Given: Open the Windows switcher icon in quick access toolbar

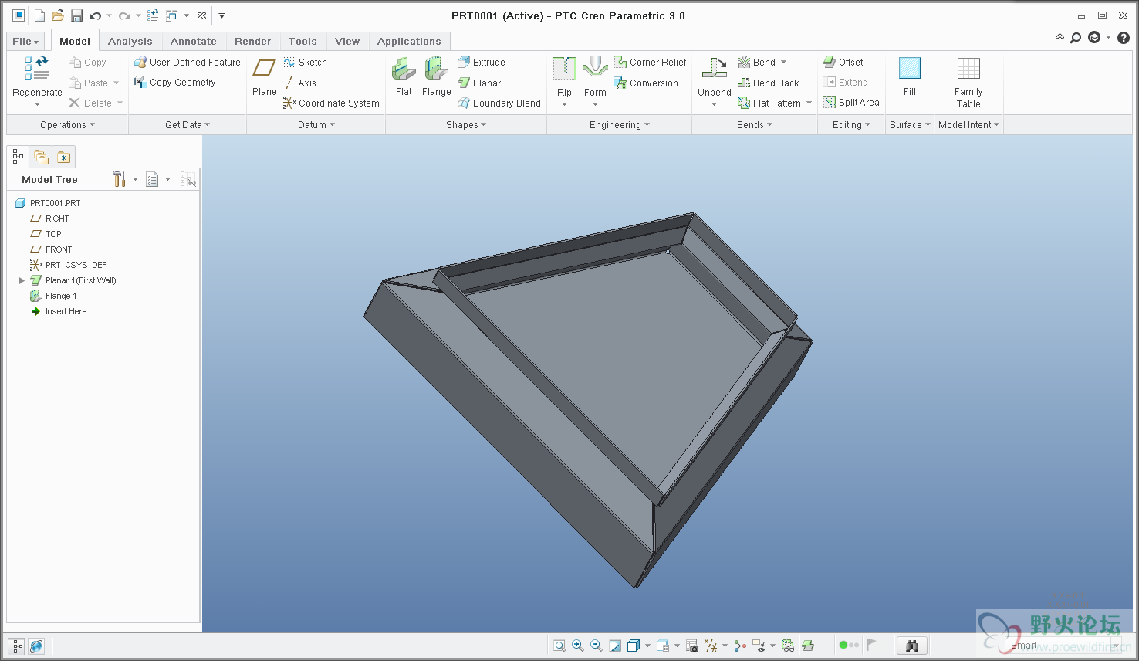Looking at the screenshot, I should [171, 15].
